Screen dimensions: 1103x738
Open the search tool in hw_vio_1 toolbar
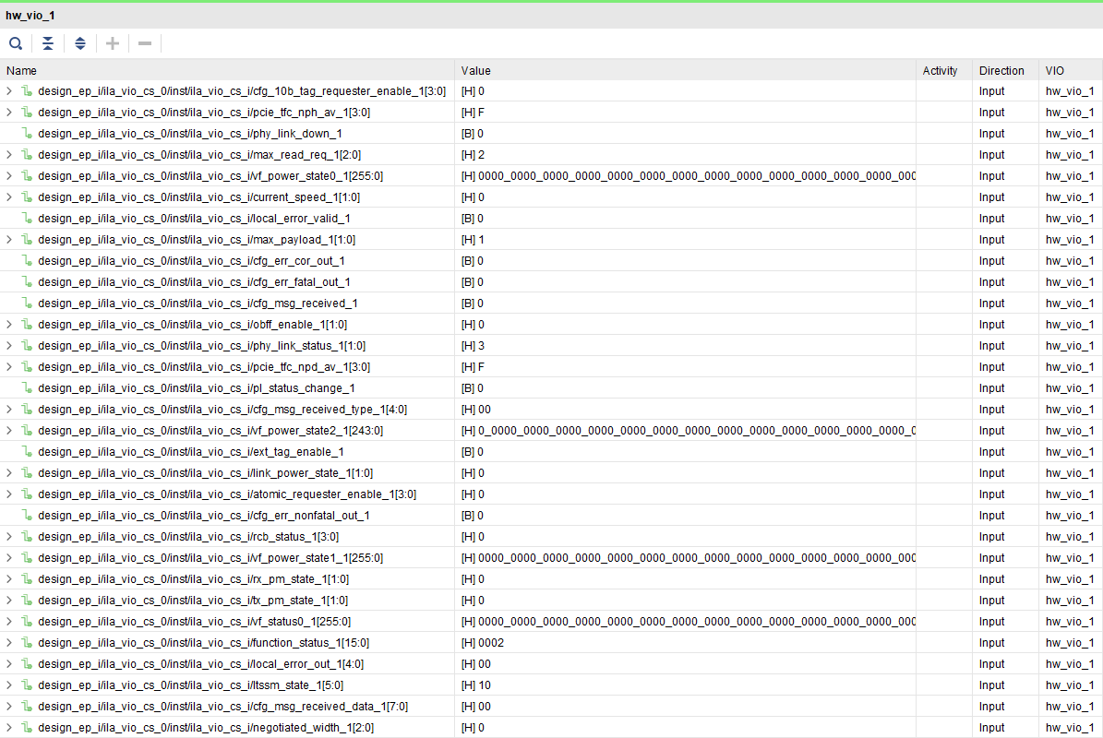pyautogui.click(x=16, y=43)
